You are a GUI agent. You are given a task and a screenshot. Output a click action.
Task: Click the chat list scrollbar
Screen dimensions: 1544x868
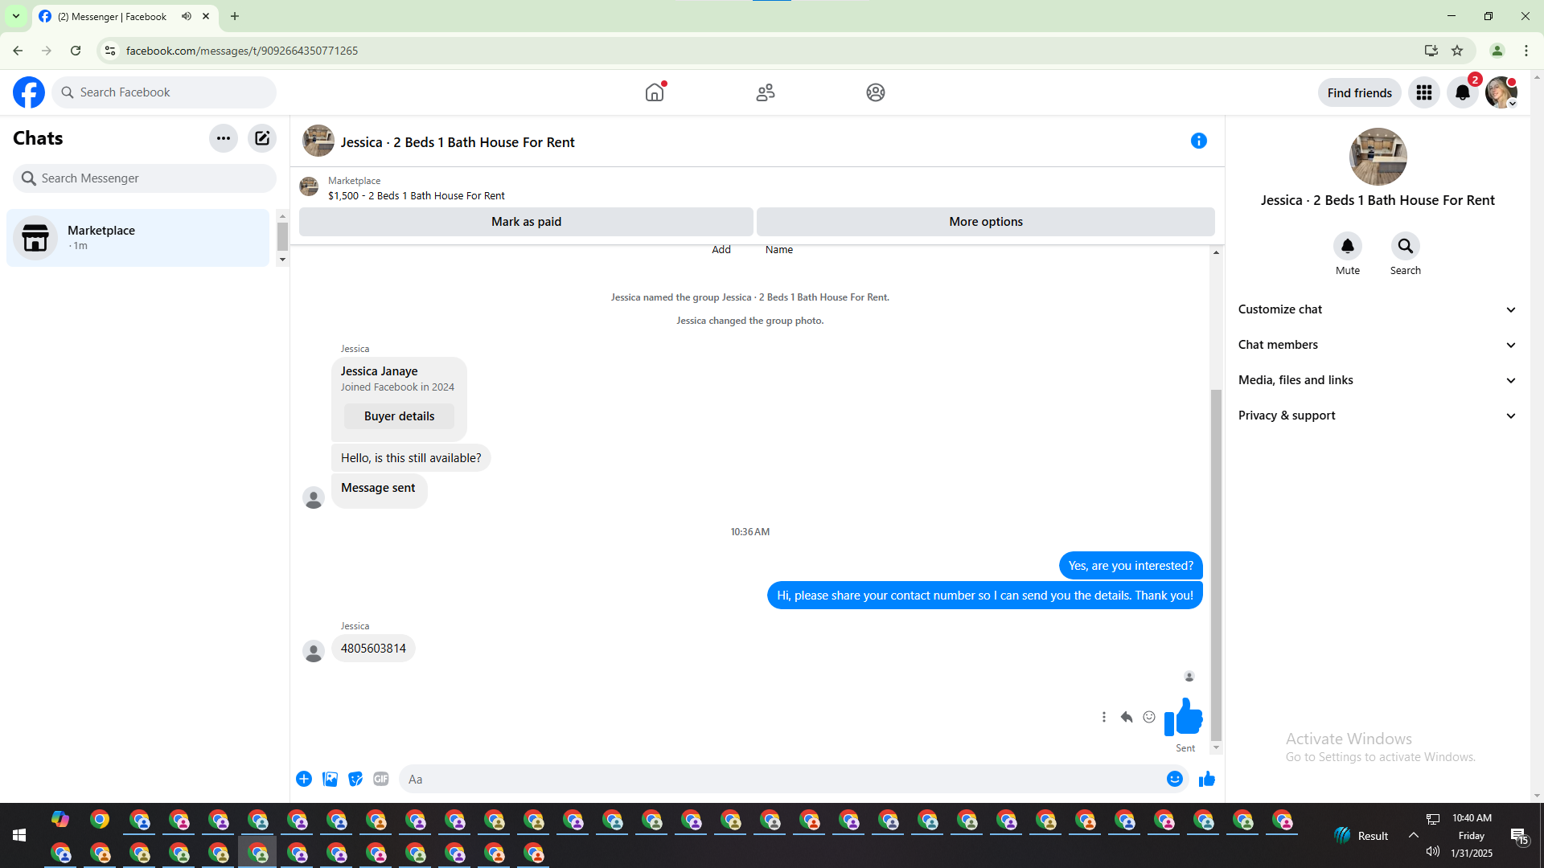[282, 237]
